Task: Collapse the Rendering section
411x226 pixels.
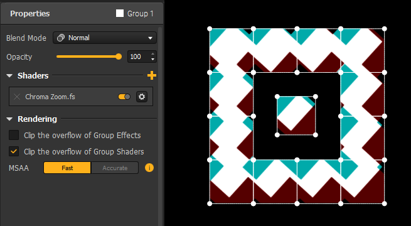Action: pos(9,119)
